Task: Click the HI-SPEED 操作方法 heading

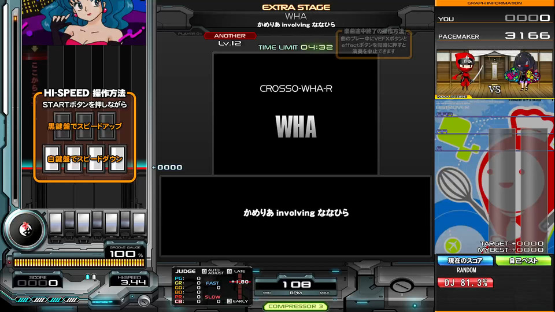Action: pyautogui.click(x=84, y=93)
